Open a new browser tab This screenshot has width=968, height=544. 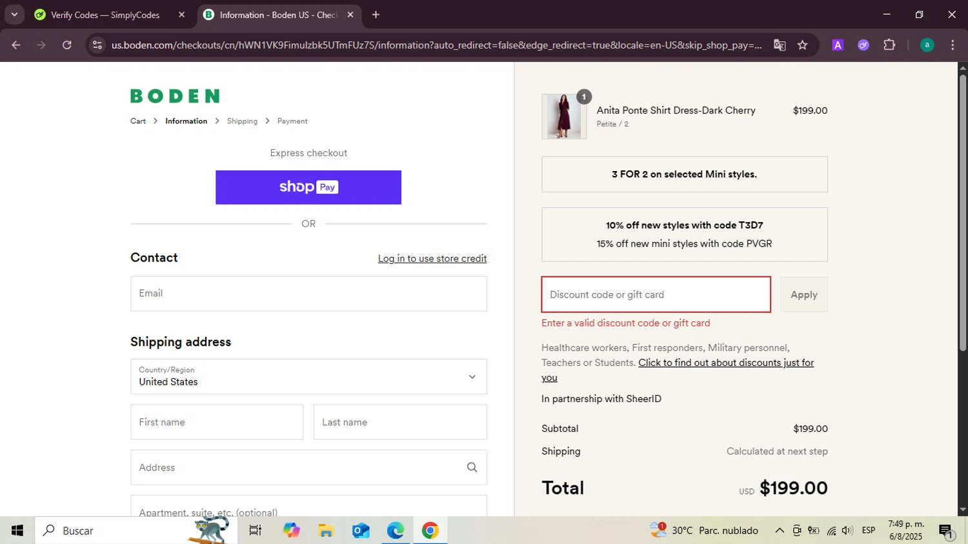click(376, 15)
